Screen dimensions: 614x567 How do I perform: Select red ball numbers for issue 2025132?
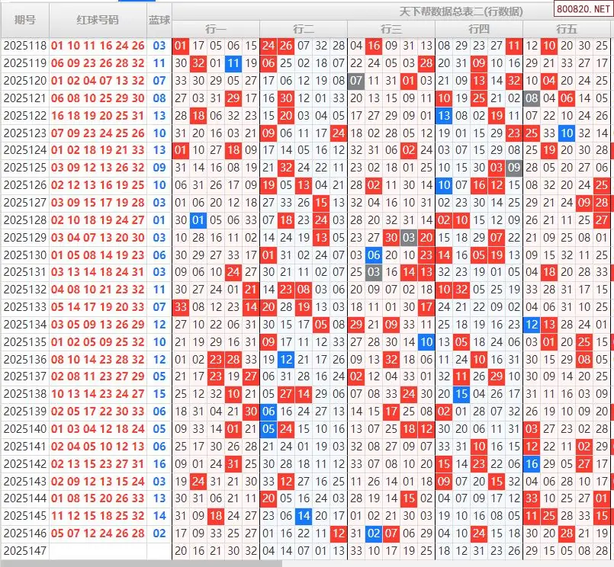pos(98,290)
